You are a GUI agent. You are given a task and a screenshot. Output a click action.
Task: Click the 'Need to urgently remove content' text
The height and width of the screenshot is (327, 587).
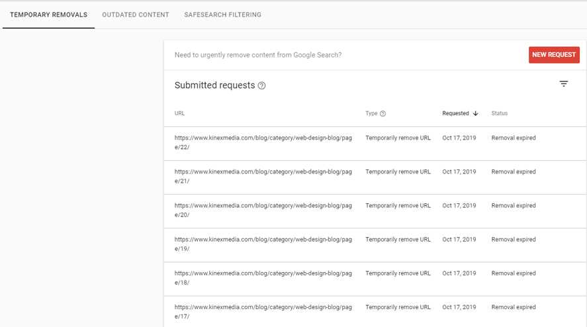[258, 55]
